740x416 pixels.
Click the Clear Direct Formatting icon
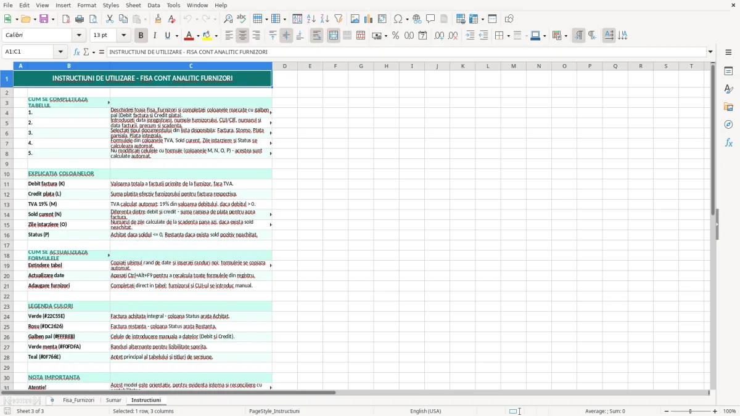tap(171, 19)
